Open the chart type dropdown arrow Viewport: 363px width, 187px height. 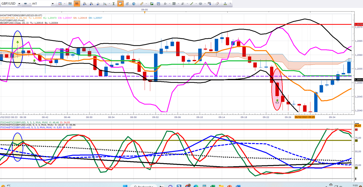tap(65, 4)
